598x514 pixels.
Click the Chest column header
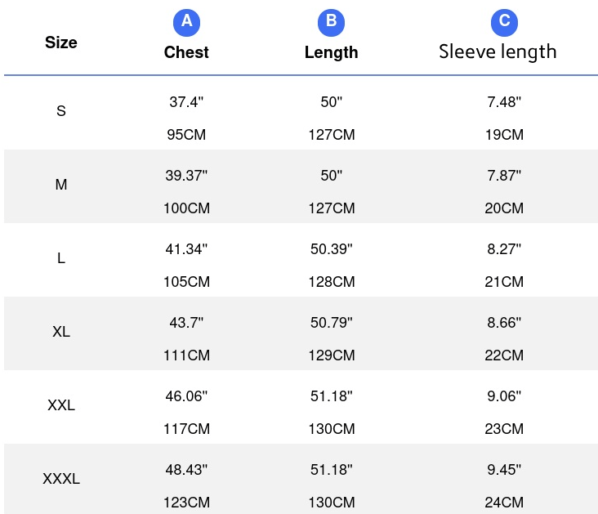[x=186, y=52]
